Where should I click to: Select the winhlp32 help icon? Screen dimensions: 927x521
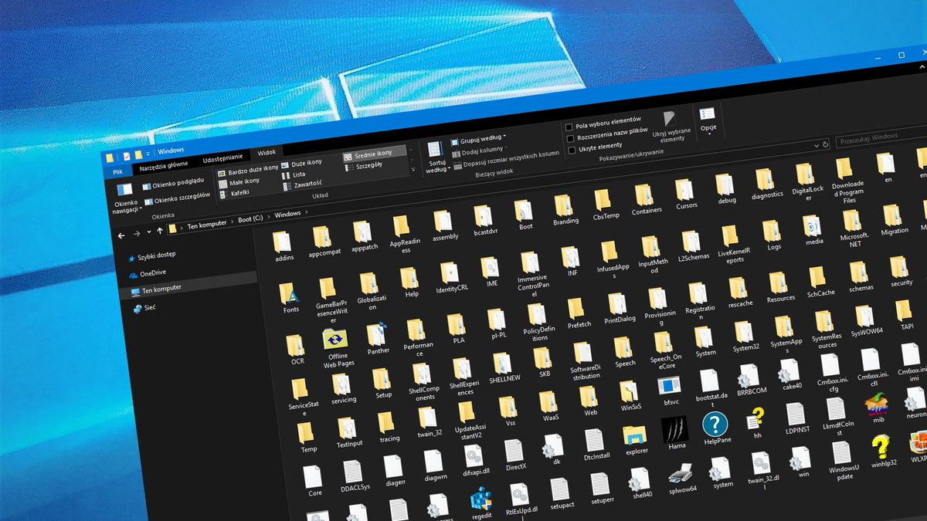pyautogui.click(x=880, y=446)
